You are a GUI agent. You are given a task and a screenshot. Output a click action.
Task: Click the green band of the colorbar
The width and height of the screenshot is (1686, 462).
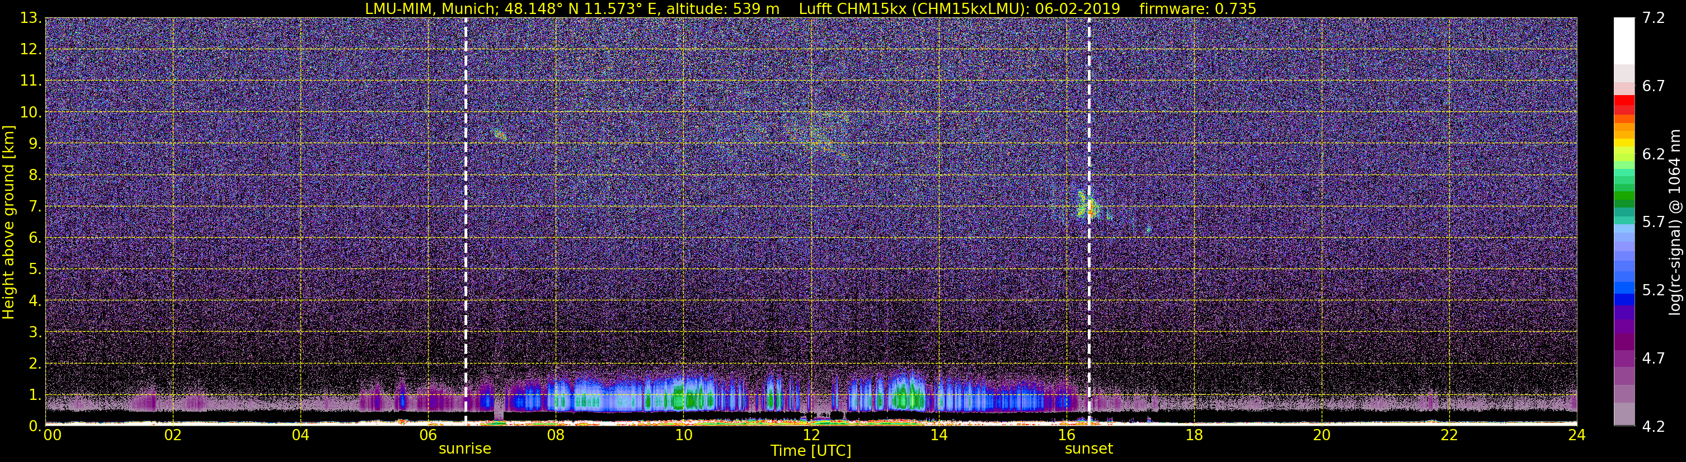pos(1624,196)
